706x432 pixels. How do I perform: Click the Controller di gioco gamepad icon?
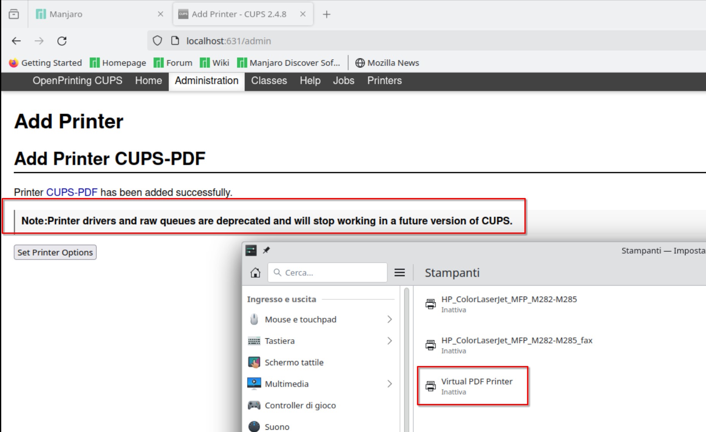254,405
